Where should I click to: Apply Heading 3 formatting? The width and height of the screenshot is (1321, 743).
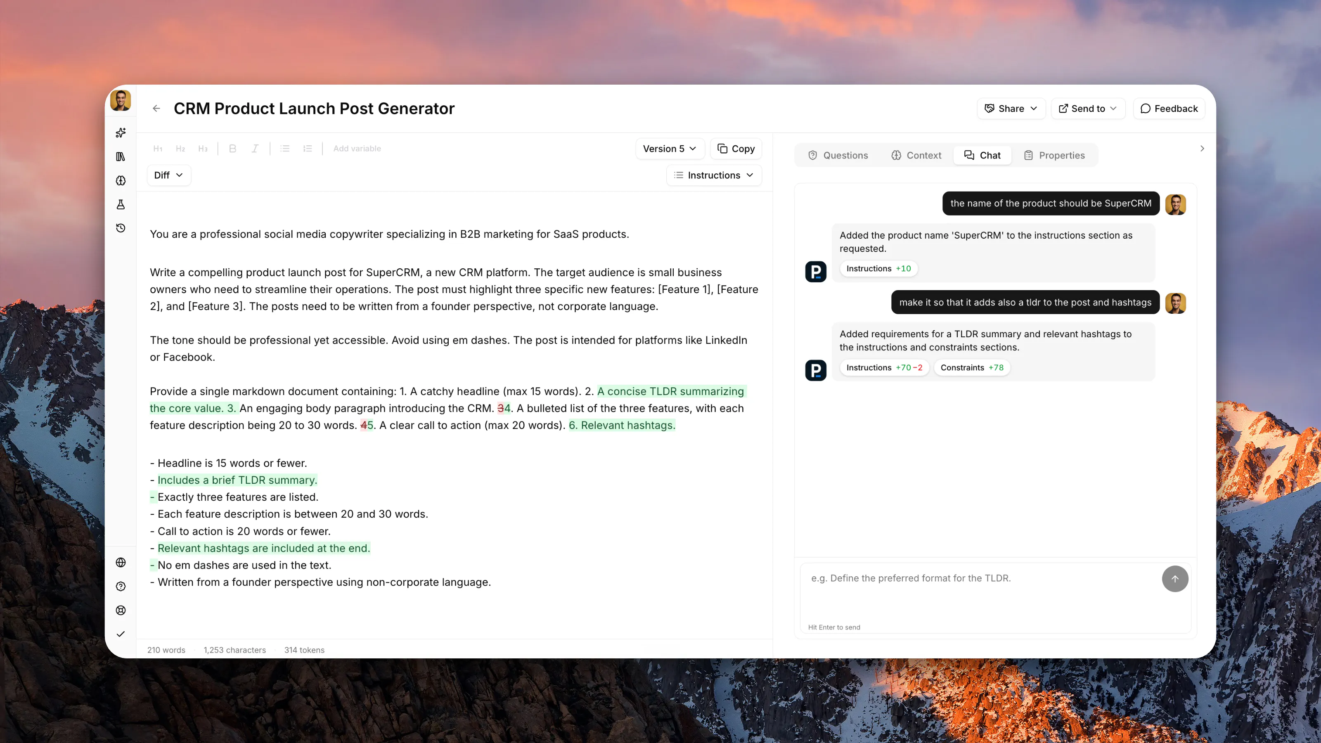[203, 149]
